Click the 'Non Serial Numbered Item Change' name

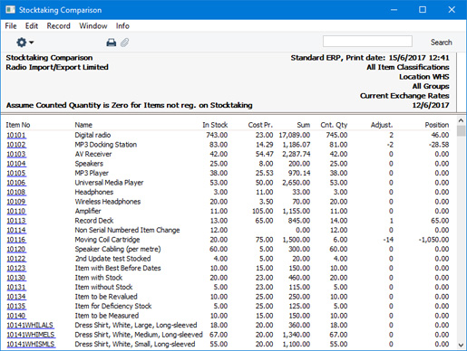[127, 230]
